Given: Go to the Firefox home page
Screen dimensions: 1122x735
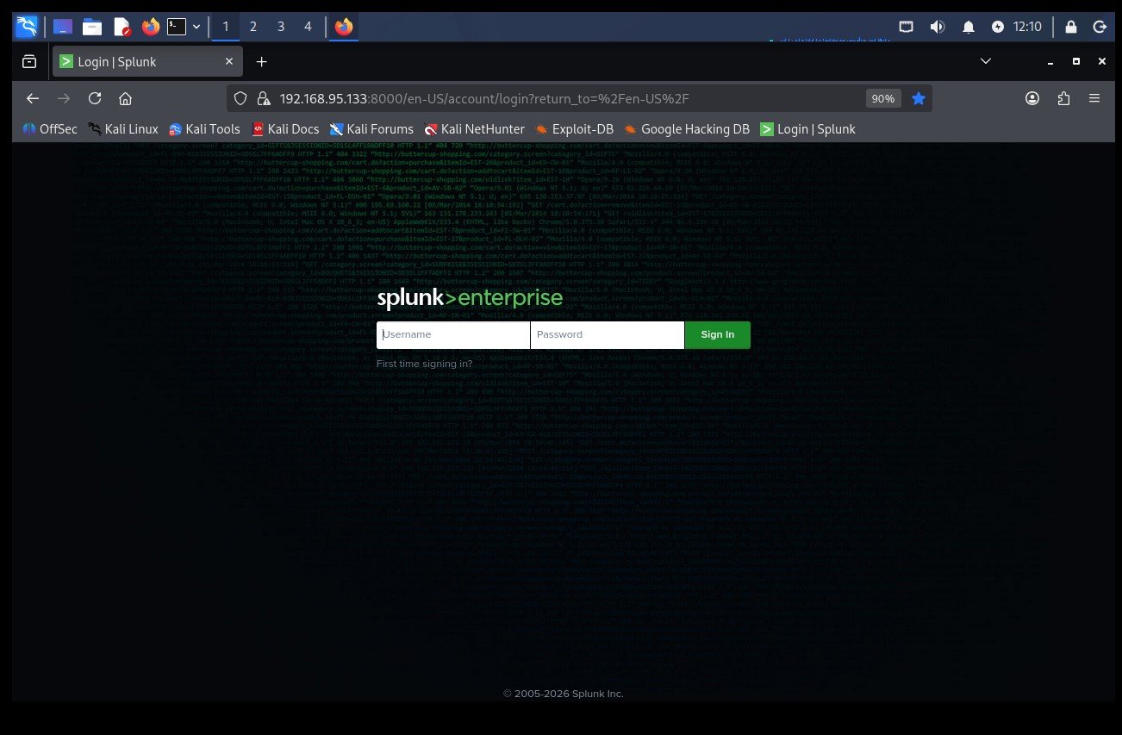Looking at the screenshot, I should point(126,98).
